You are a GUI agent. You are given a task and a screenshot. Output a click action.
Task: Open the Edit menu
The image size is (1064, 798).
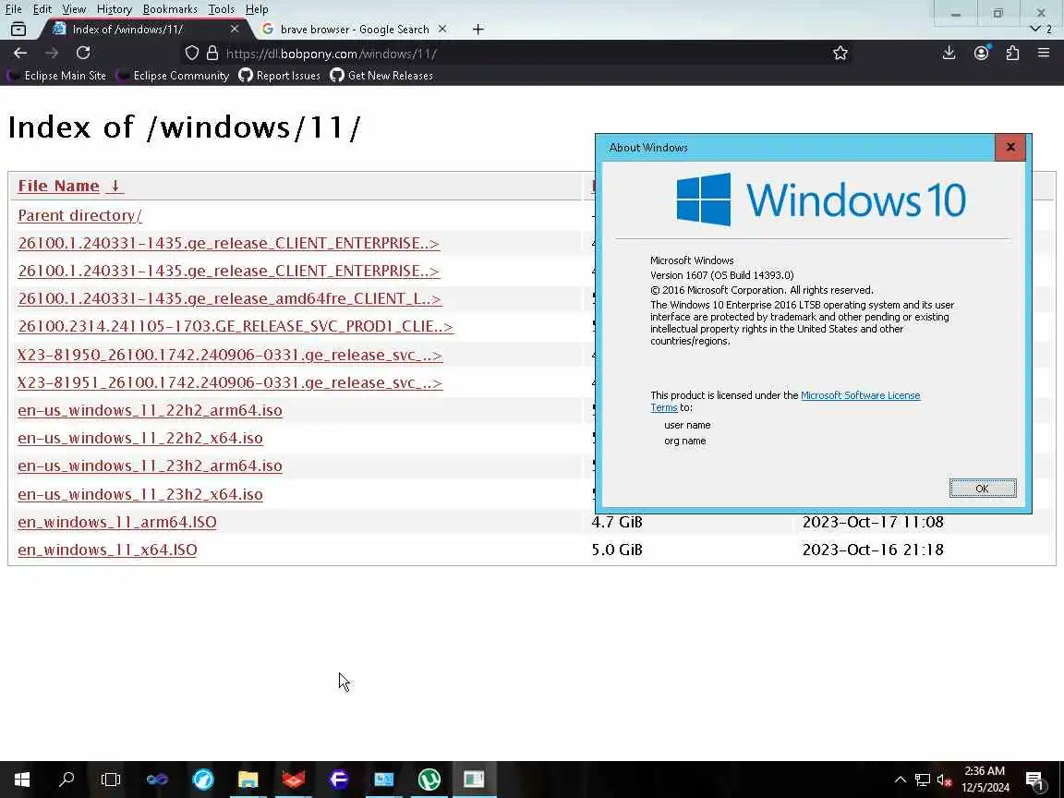click(x=42, y=9)
